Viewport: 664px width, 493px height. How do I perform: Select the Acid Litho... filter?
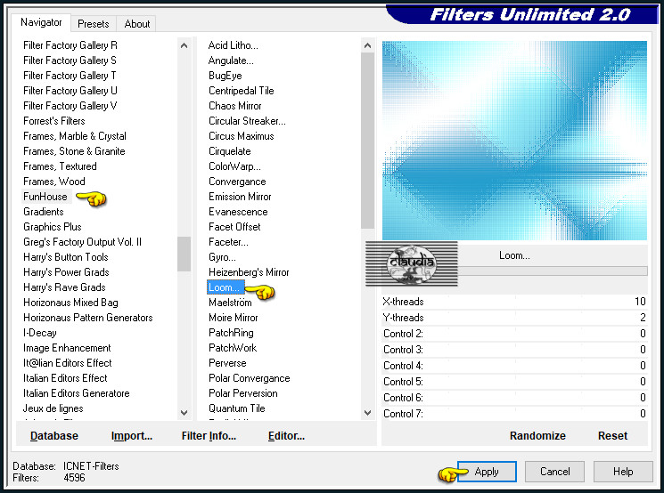(234, 45)
